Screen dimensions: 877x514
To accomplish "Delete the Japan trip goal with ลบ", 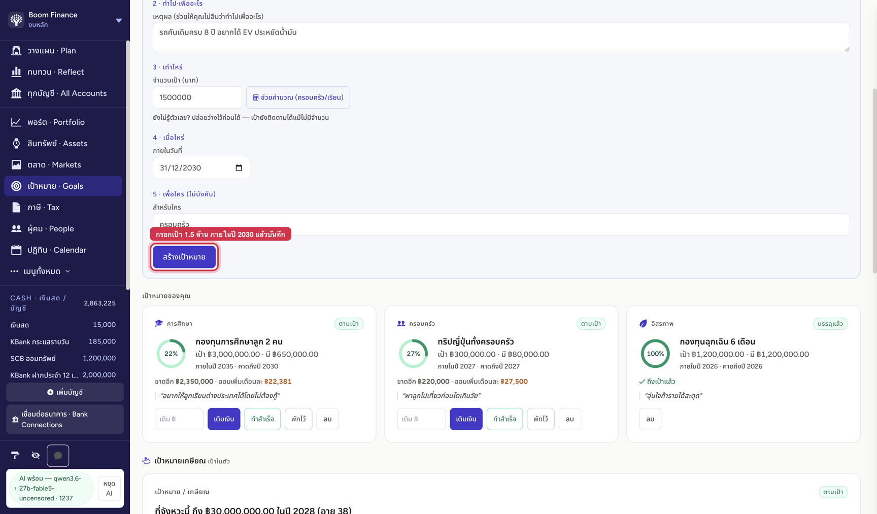I will pyautogui.click(x=569, y=419).
